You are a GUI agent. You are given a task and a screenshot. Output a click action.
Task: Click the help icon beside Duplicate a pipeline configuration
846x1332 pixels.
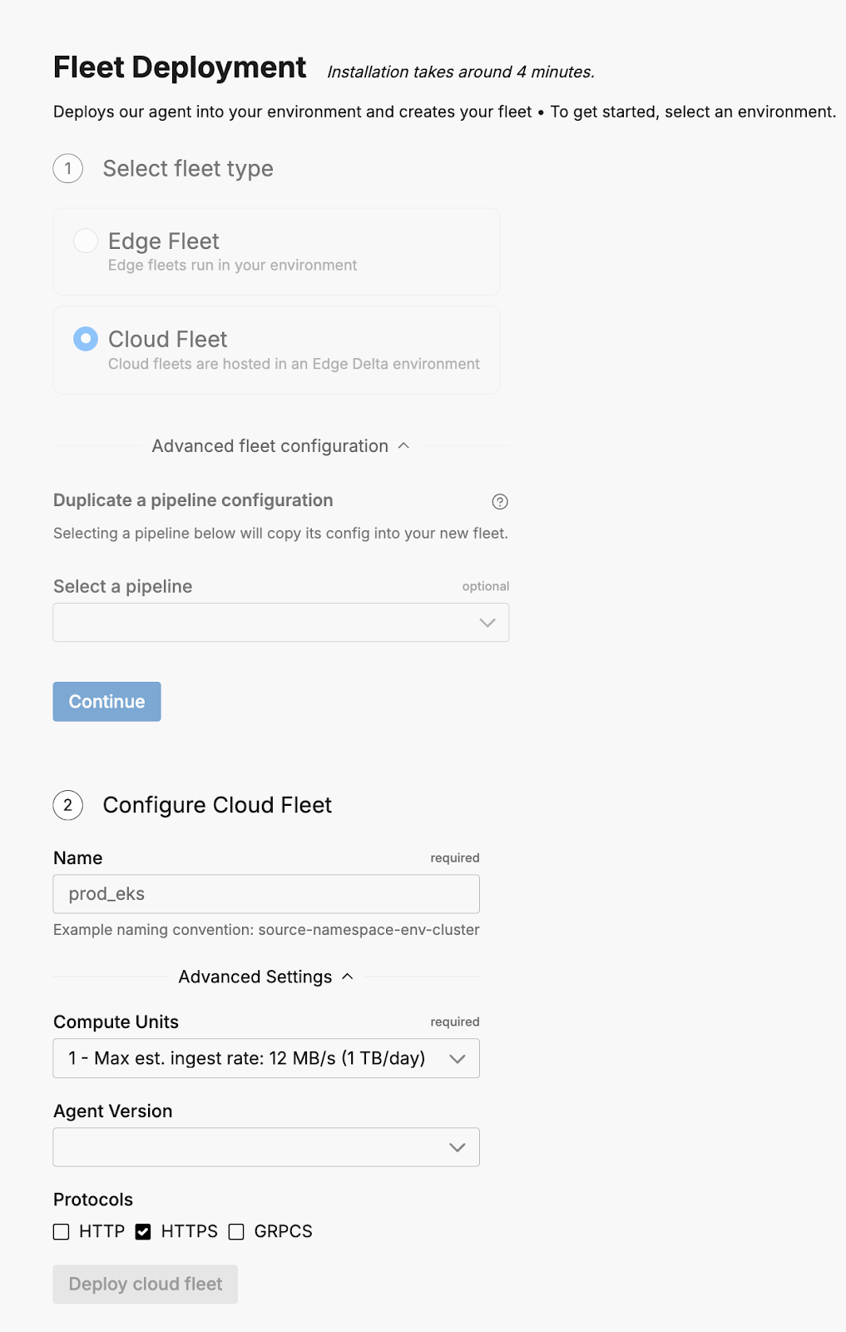click(x=500, y=501)
